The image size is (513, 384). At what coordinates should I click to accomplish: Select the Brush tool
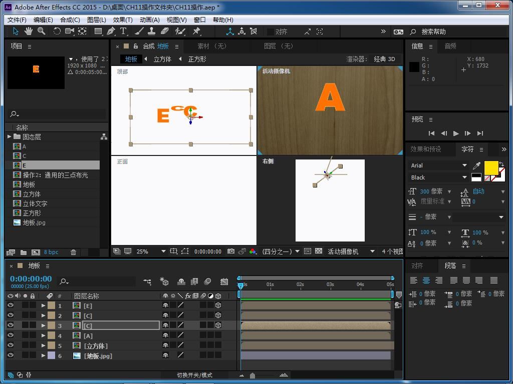tap(139, 31)
